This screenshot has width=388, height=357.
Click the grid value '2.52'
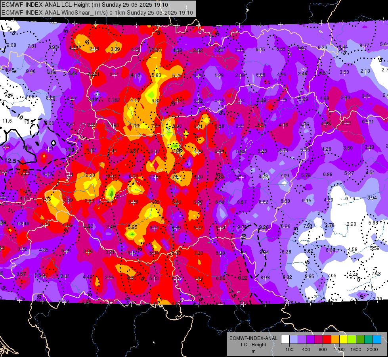pyautogui.click(x=198, y=50)
